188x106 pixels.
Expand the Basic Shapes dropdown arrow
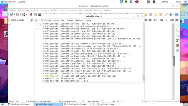pyautogui.click(x=174, y=15)
